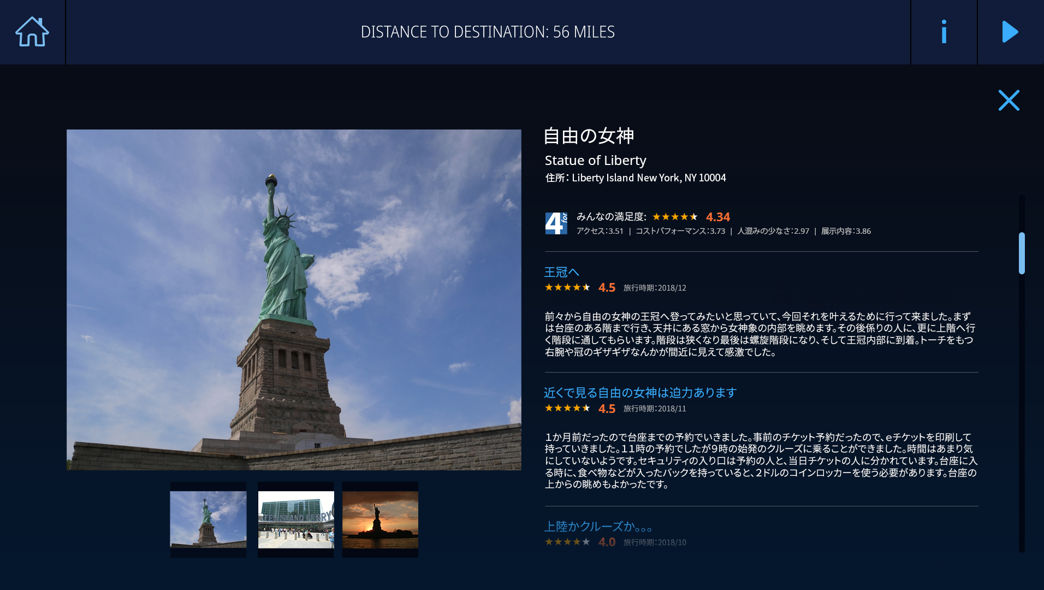1044x590 pixels.
Task: Go to the home screen icon
Action: [x=32, y=32]
